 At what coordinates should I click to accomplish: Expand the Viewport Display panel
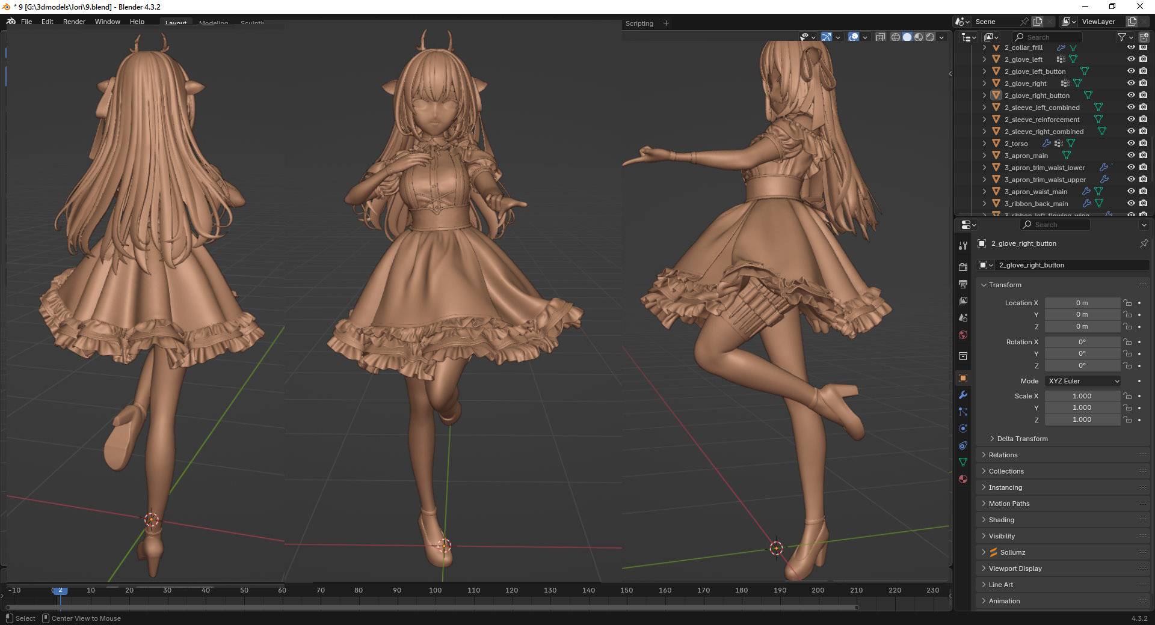[x=1015, y=569]
